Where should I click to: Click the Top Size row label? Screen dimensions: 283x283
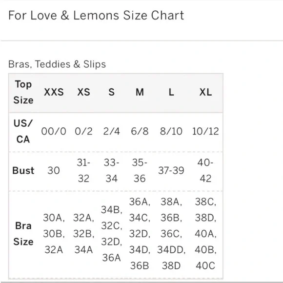pyautogui.click(x=23, y=92)
